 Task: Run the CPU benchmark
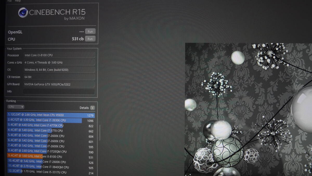coord(90,39)
